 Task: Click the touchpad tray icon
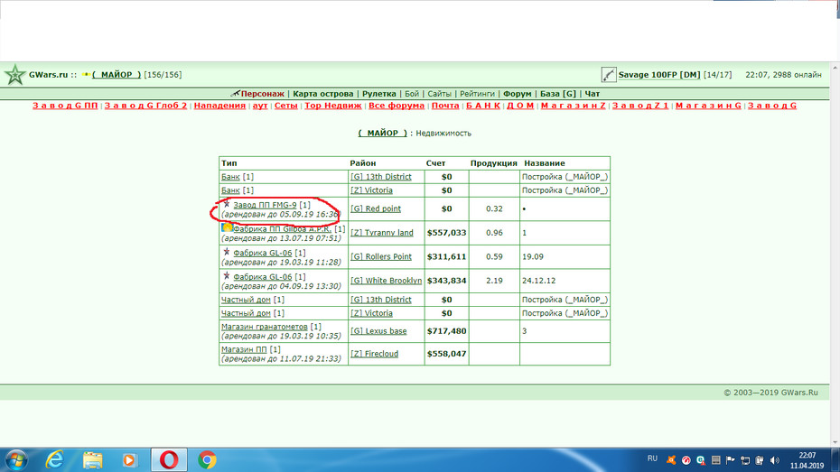(715, 460)
